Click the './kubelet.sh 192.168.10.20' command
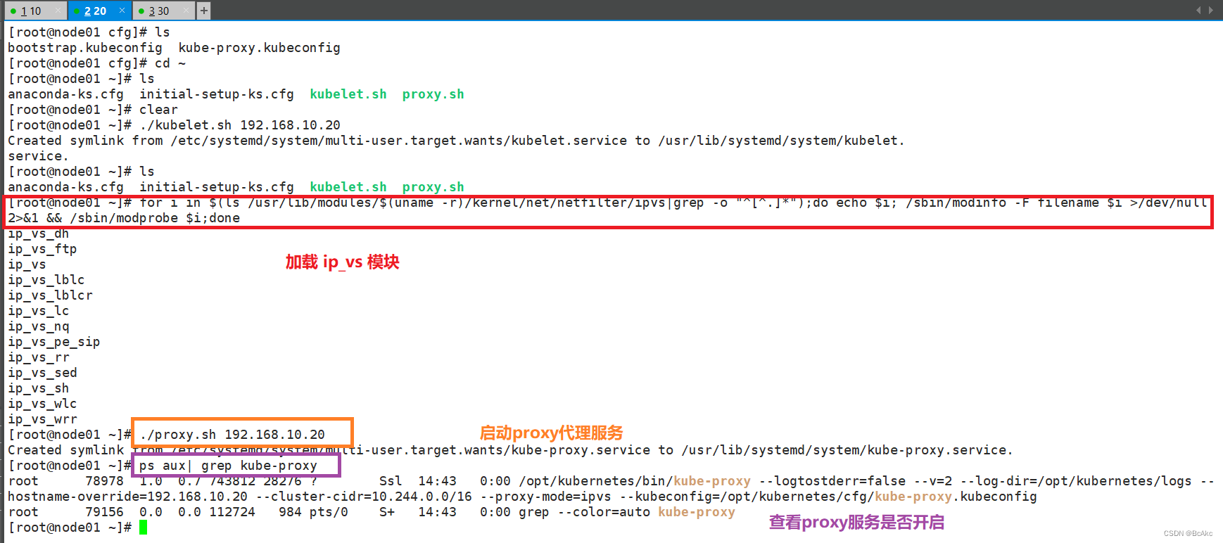1223x543 pixels. [x=240, y=125]
